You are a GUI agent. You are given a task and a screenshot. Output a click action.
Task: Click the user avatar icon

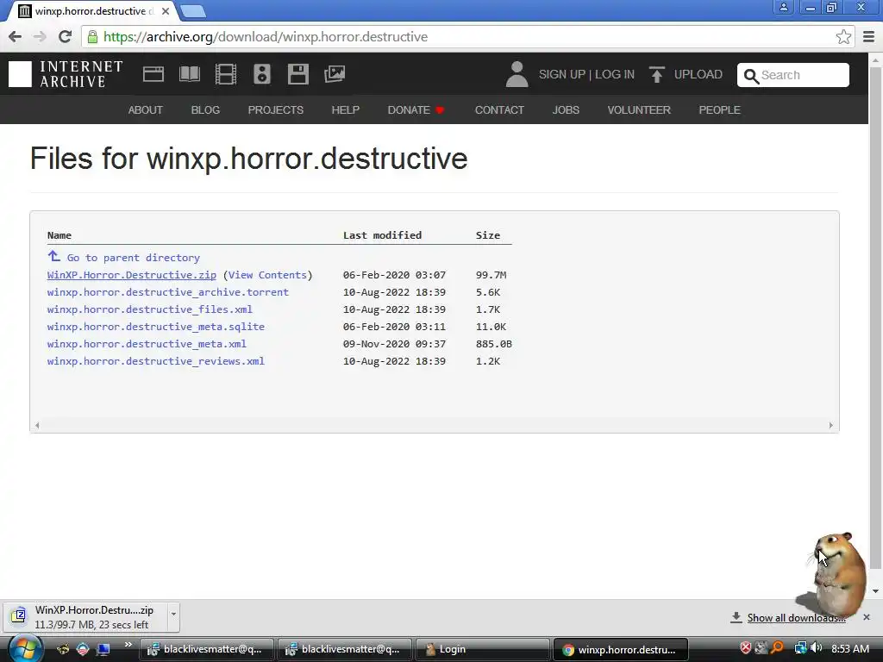tap(517, 74)
